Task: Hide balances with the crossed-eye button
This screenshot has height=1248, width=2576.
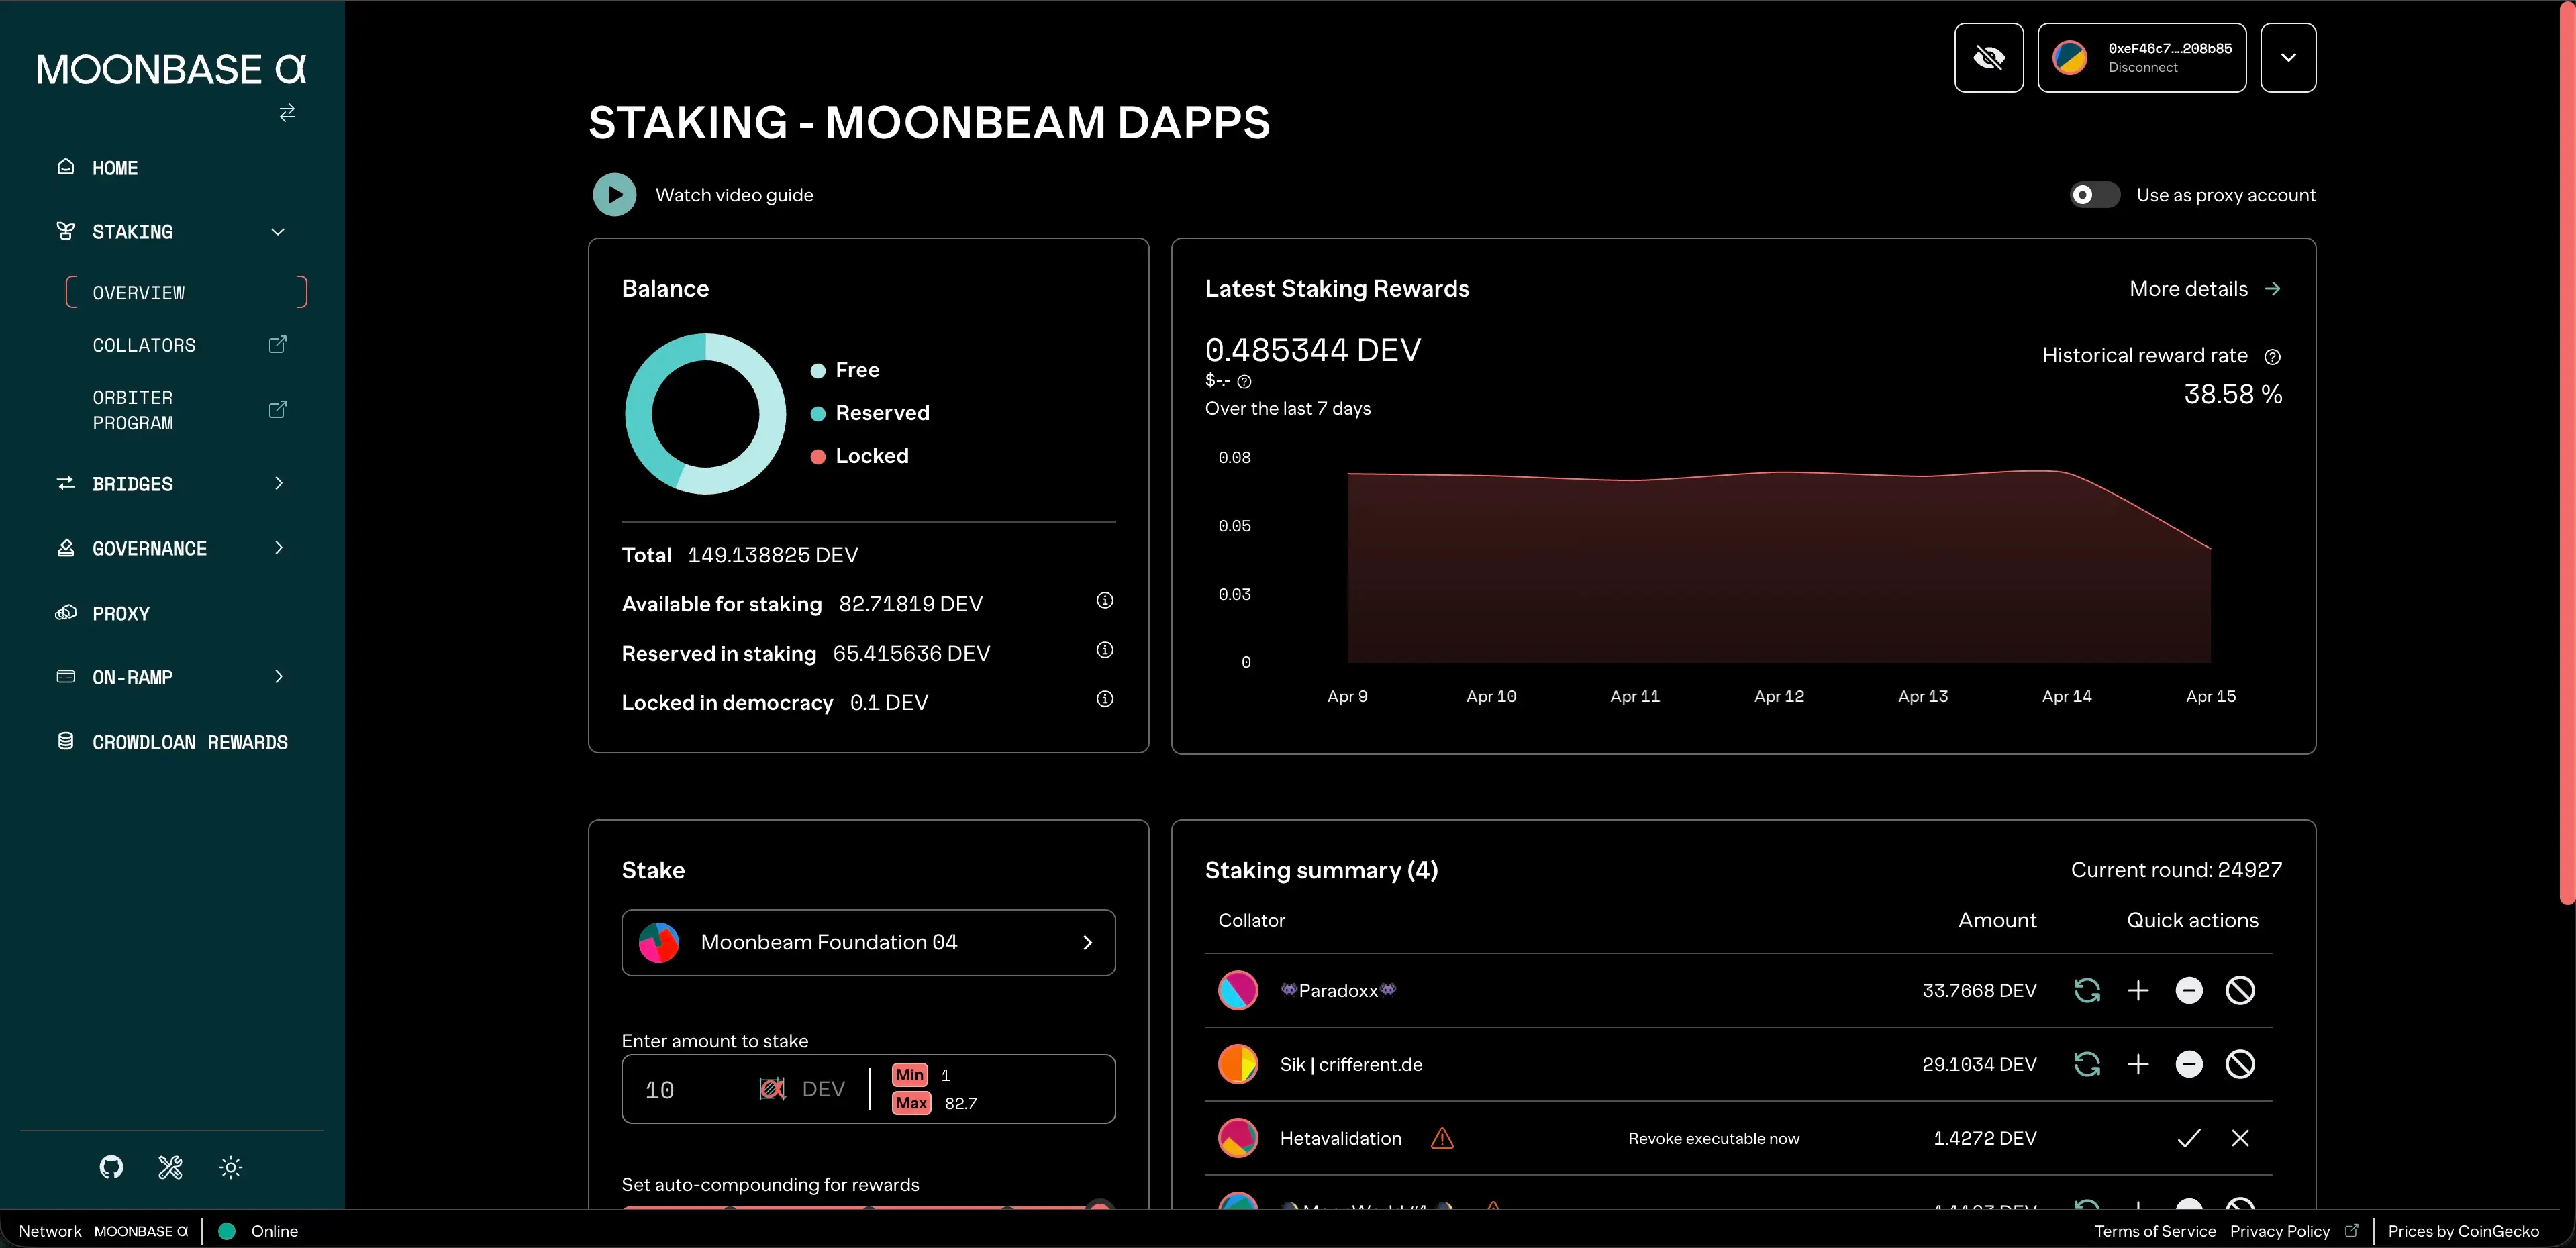Action: [x=1988, y=58]
